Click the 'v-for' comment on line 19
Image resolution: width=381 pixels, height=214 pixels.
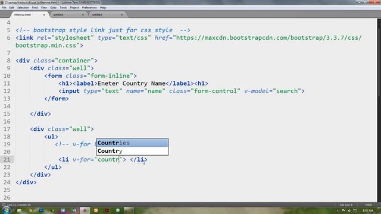[x=76, y=144]
